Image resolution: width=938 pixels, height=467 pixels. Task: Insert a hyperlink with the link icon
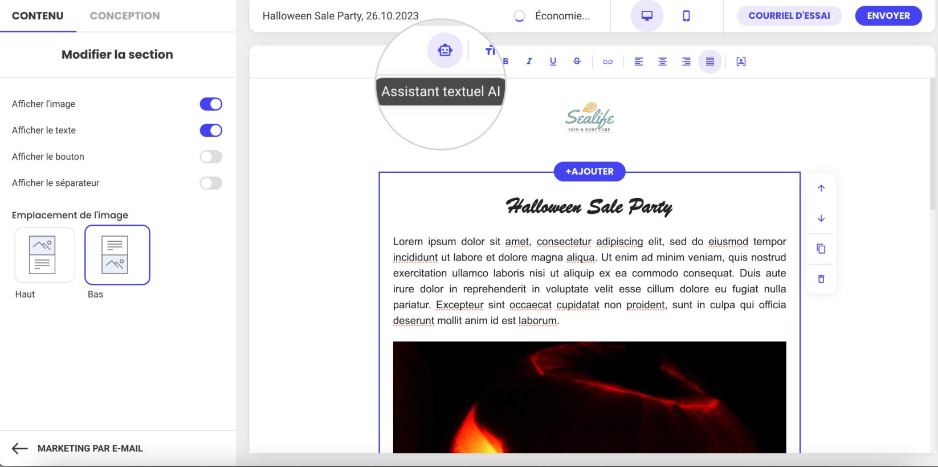[x=607, y=61]
